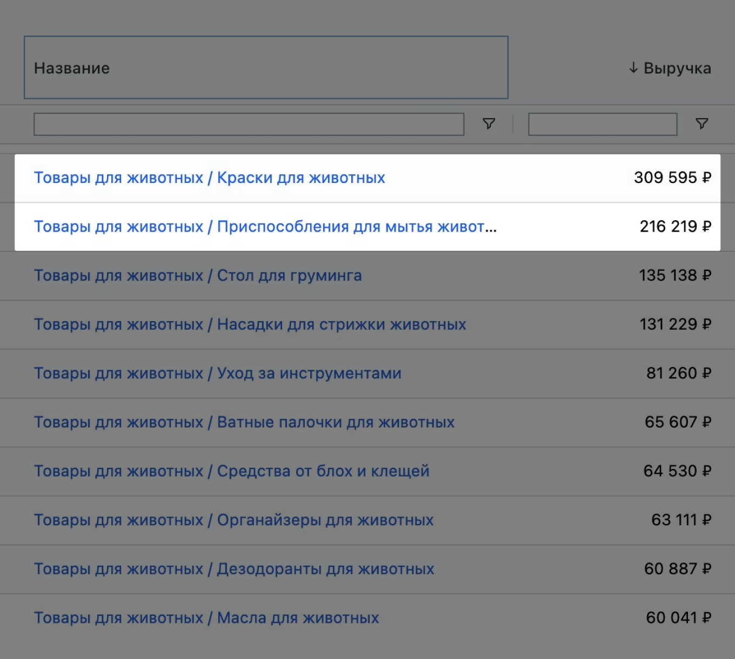Open Дезодоранты для животных category link
Image resolution: width=735 pixels, height=659 pixels.
(x=234, y=569)
